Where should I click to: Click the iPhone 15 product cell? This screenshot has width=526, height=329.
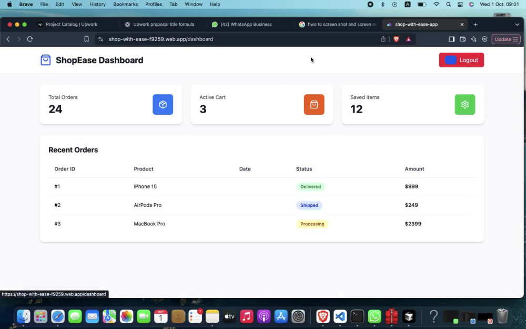pyautogui.click(x=145, y=186)
